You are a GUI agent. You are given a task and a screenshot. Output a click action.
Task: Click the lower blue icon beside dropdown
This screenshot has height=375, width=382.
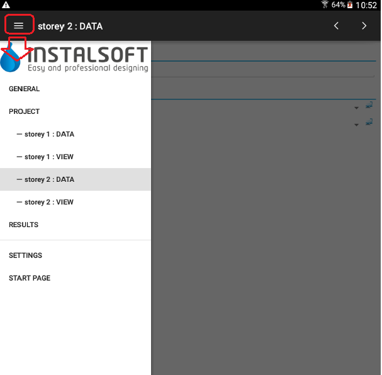coord(369,122)
